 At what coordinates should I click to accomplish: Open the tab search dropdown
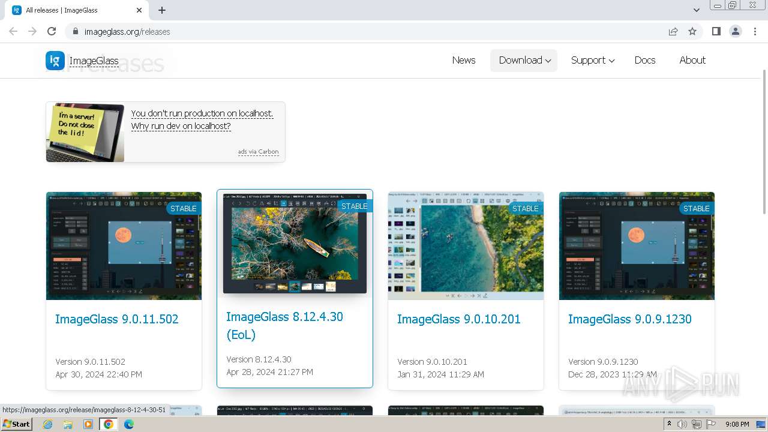(x=696, y=10)
